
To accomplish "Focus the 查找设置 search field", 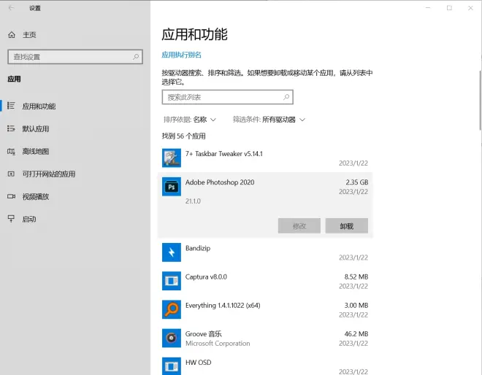I will (x=75, y=57).
